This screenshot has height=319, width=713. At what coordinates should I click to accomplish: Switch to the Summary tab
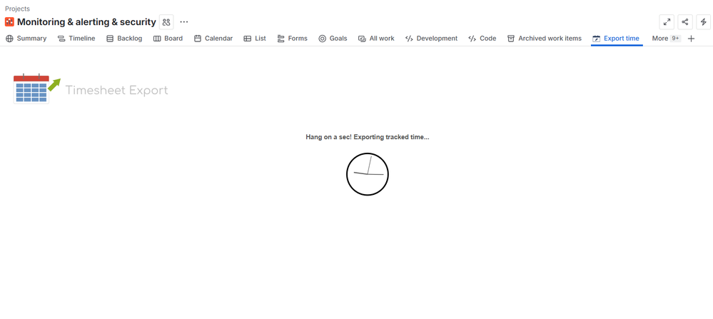tap(26, 39)
